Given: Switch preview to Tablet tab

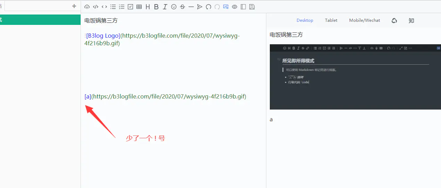Looking at the screenshot, I should [331, 20].
